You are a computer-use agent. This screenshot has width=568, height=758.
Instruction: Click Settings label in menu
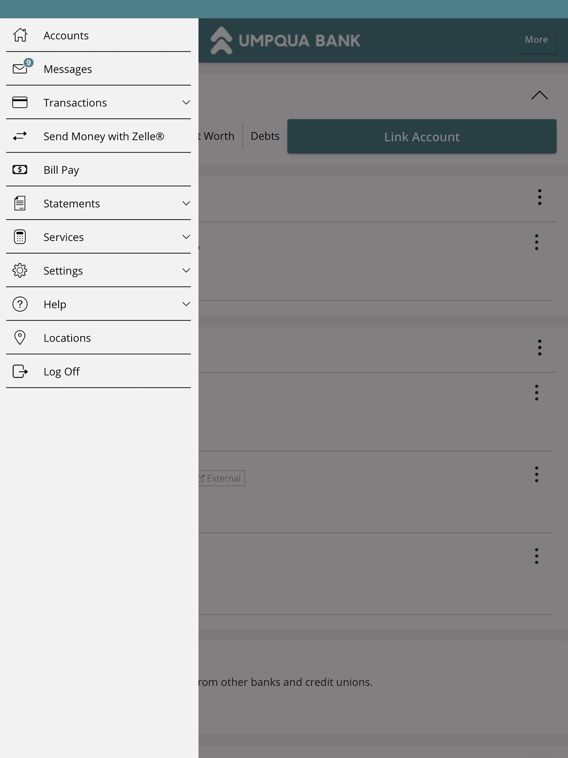[63, 271]
